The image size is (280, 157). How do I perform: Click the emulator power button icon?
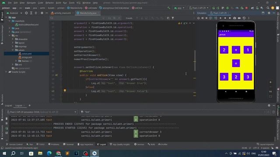point(198,18)
